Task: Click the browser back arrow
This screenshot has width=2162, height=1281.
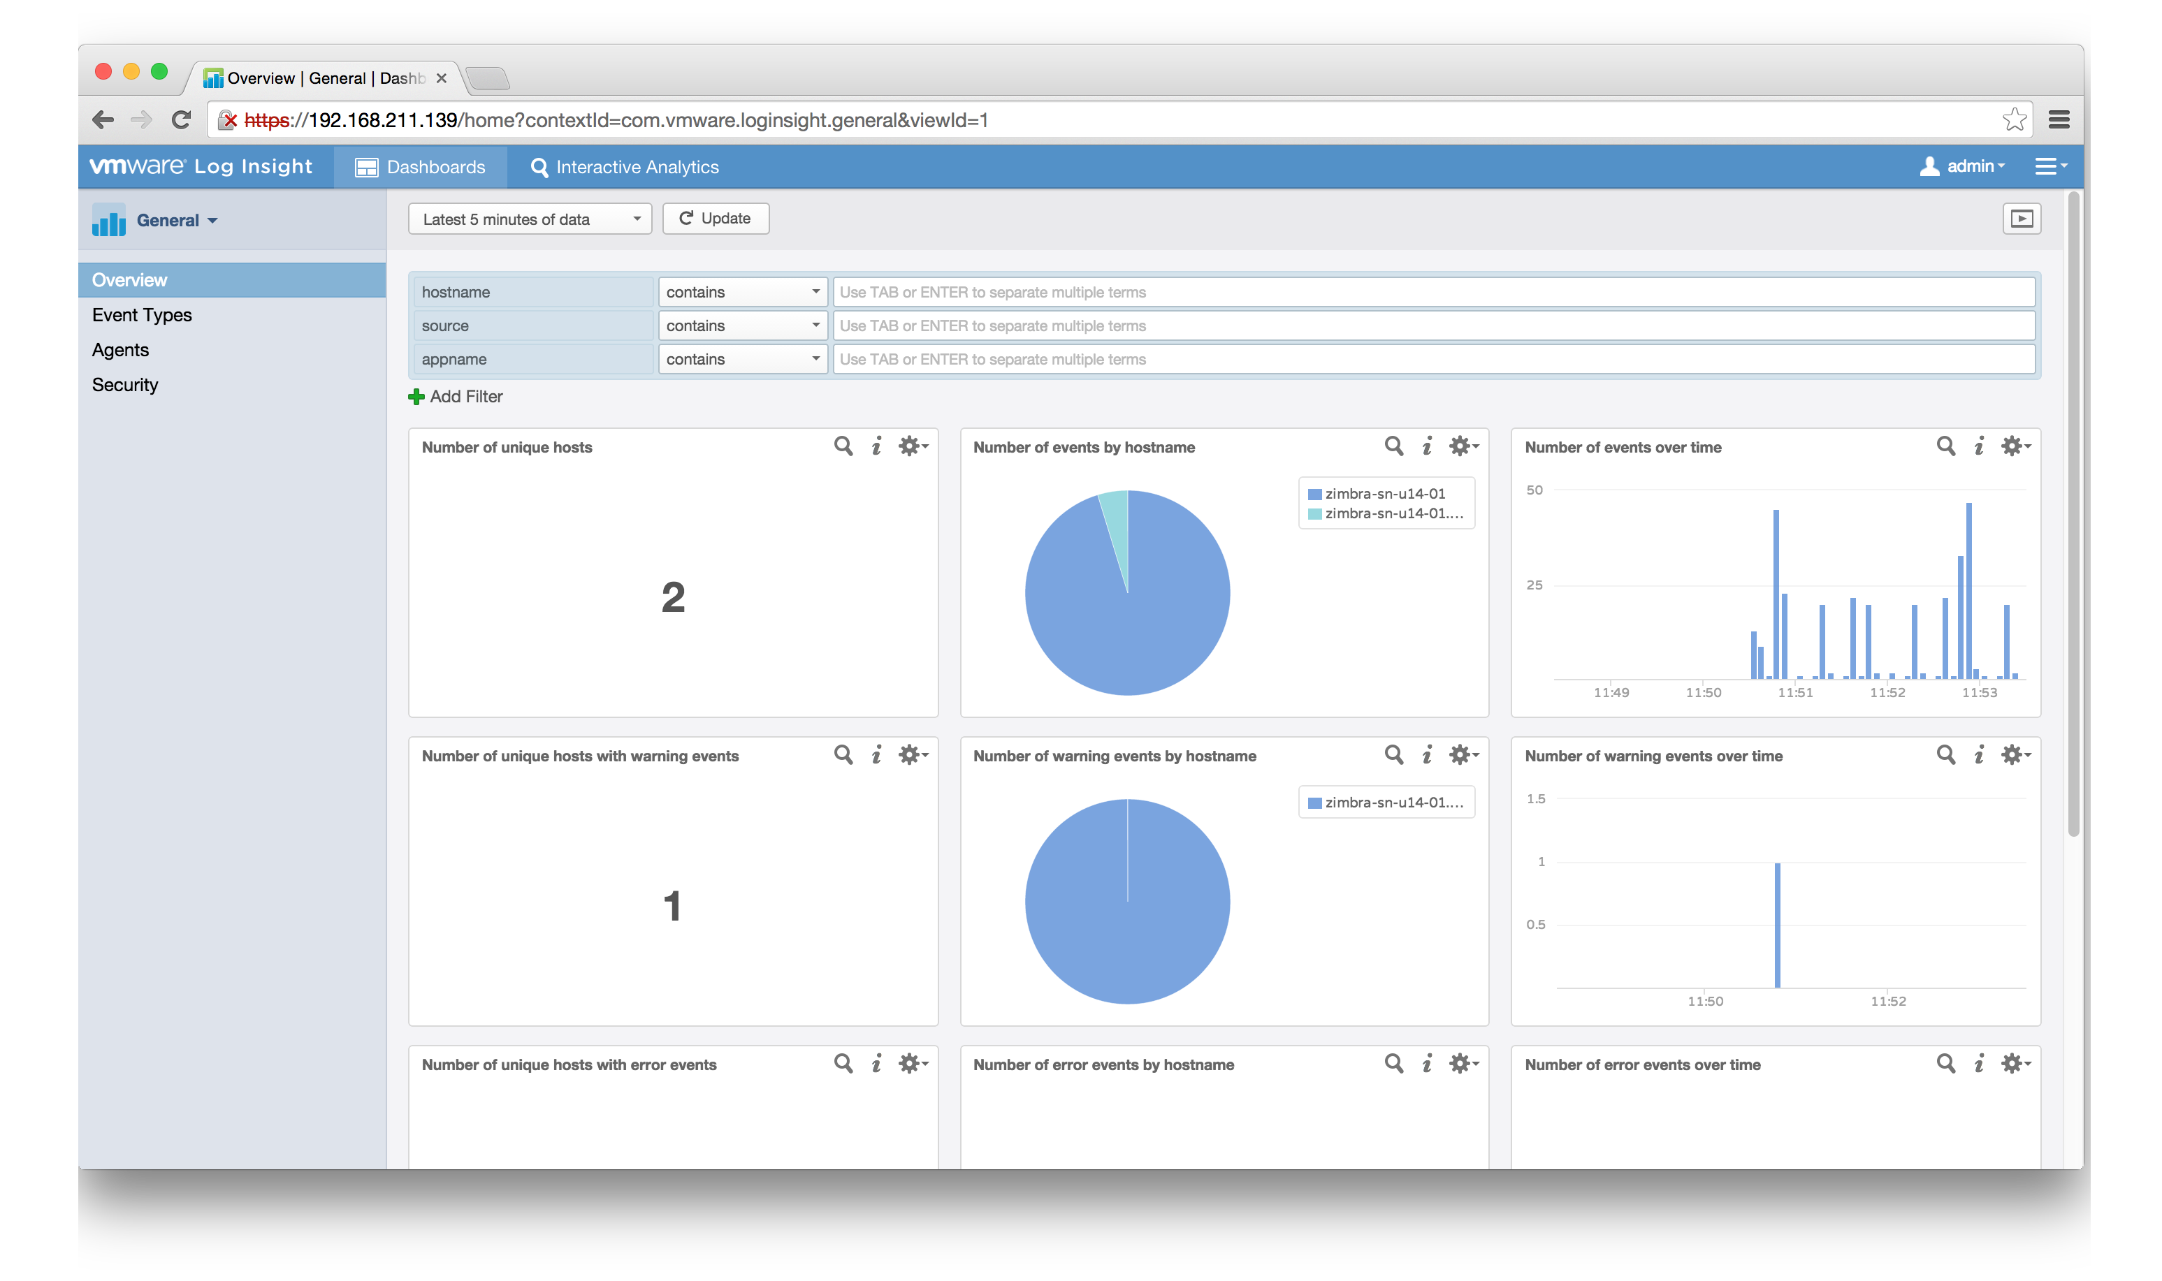Action: (103, 120)
